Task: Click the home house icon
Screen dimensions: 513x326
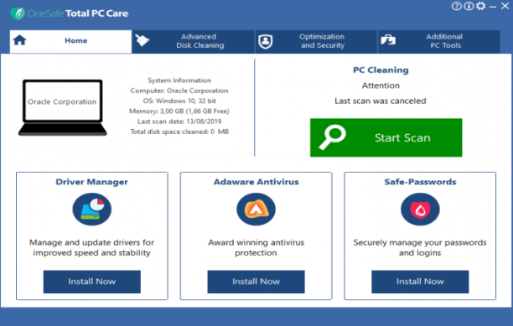Action: click(x=19, y=40)
